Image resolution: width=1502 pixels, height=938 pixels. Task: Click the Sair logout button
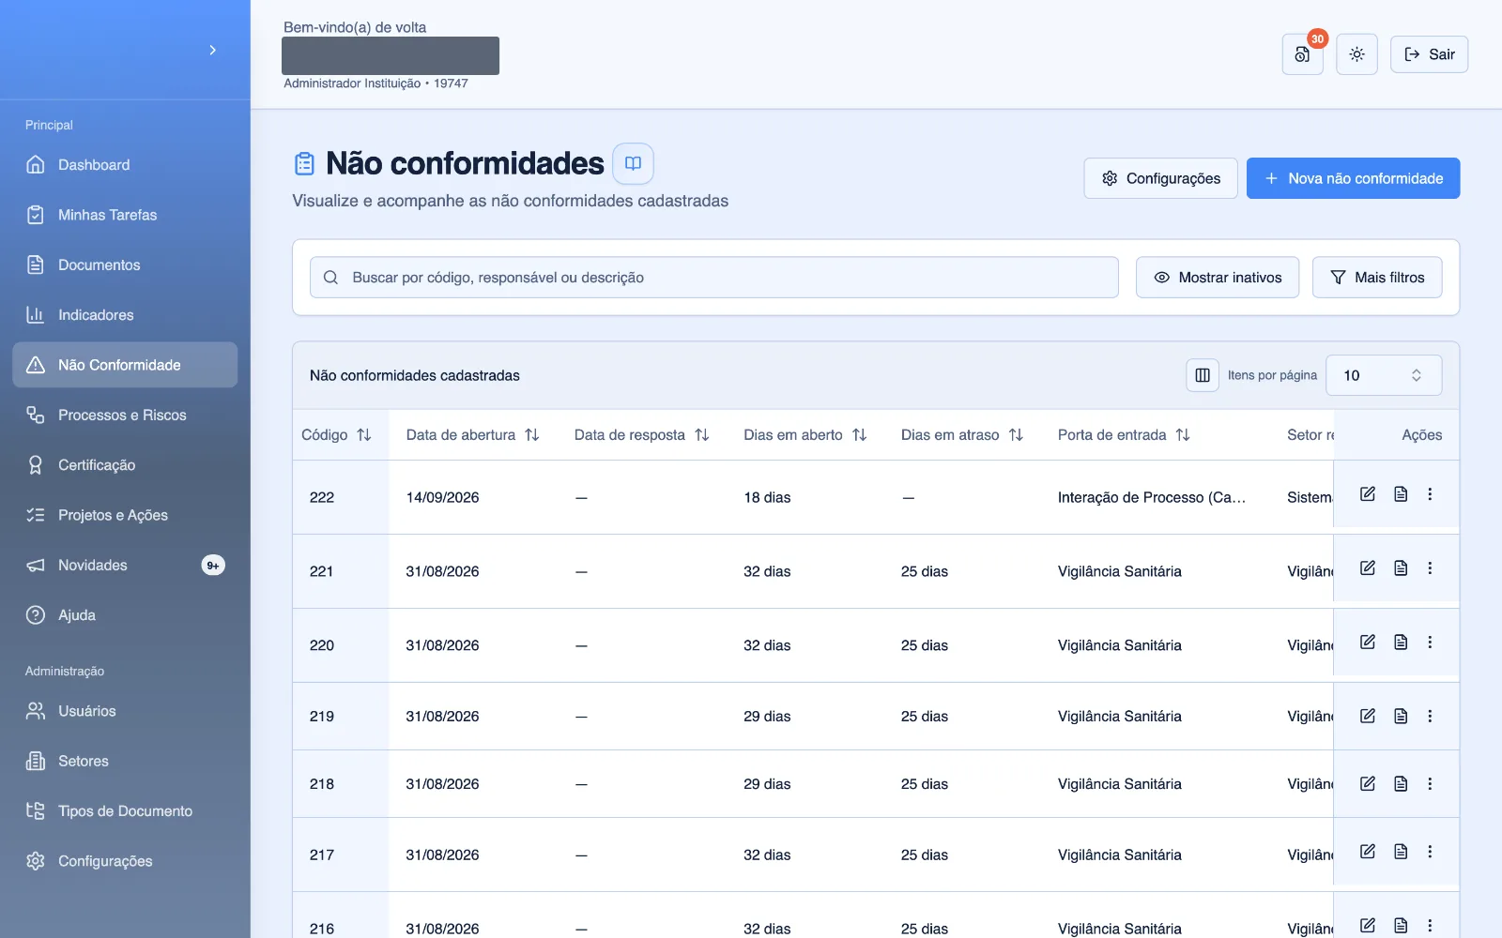click(1429, 54)
